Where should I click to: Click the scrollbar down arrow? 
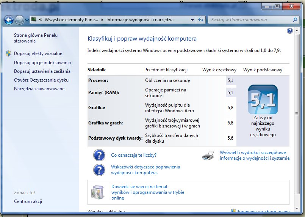297,209
